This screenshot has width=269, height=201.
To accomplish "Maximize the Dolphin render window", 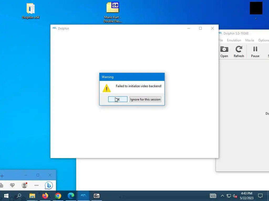I will [200, 28].
